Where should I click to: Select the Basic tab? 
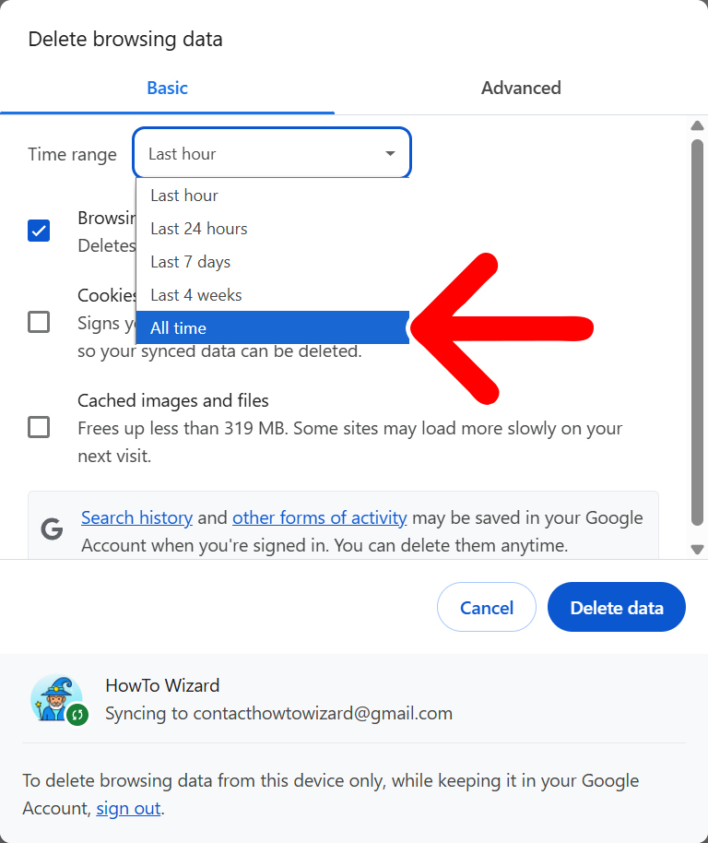(167, 89)
